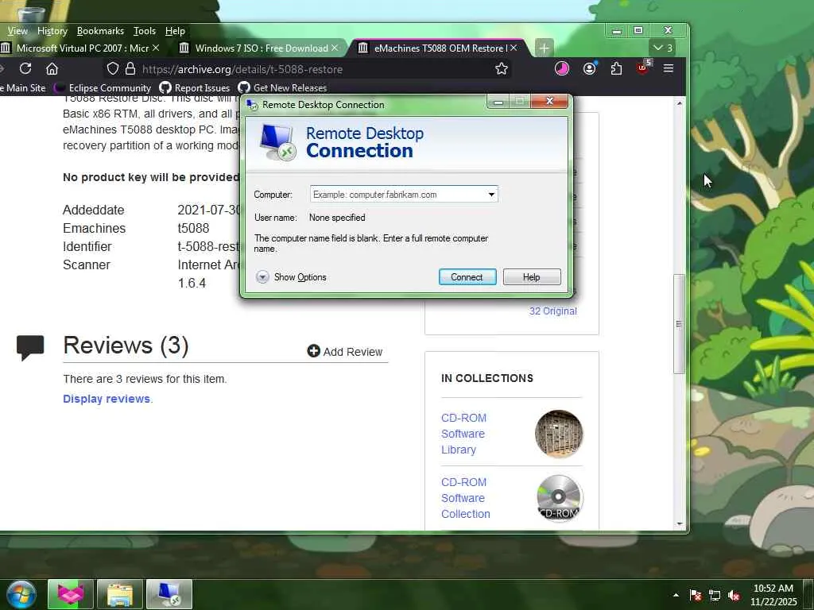Open the View menu
This screenshot has height=610, width=814.
coord(17,31)
